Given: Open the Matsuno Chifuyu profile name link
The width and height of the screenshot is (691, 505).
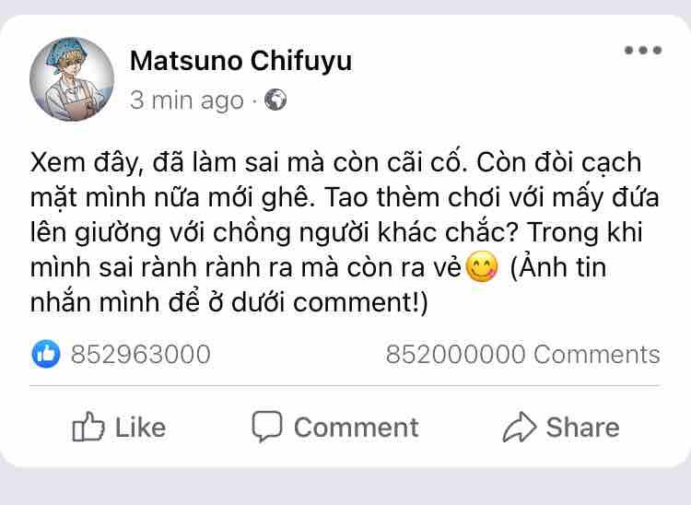Looking at the screenshot, I should [240, 62].
